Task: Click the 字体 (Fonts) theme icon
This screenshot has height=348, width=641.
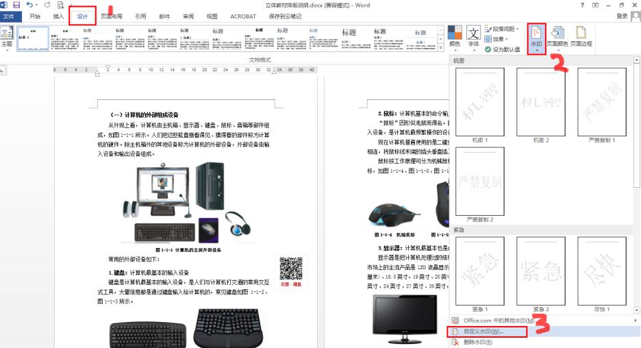Action: pyautogui.click(x=473, y=37)
